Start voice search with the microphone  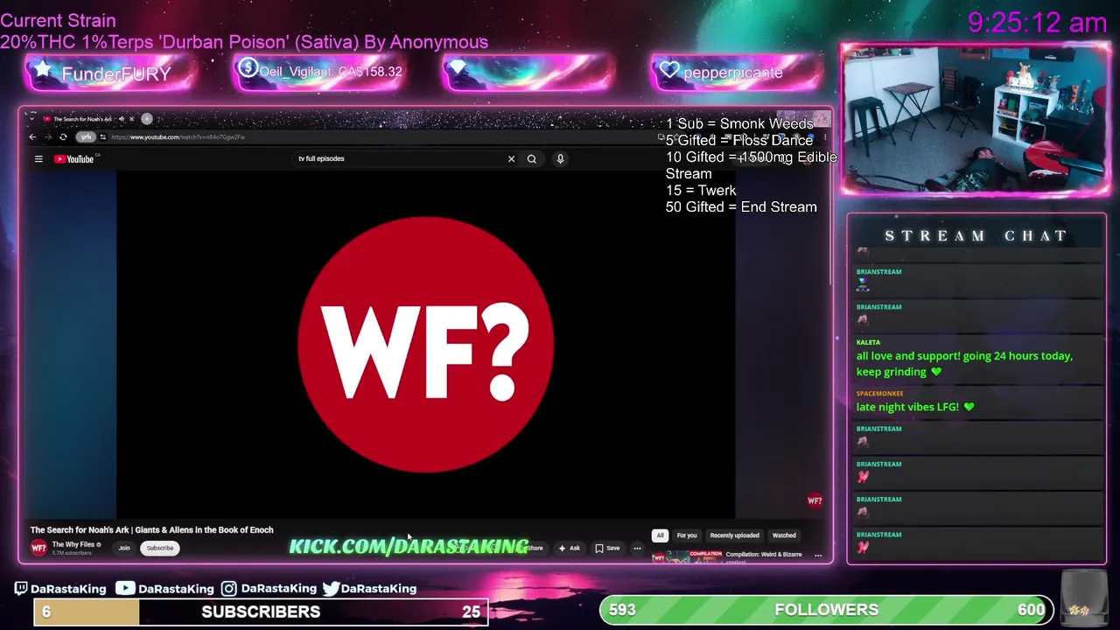[x=560, y=158]
